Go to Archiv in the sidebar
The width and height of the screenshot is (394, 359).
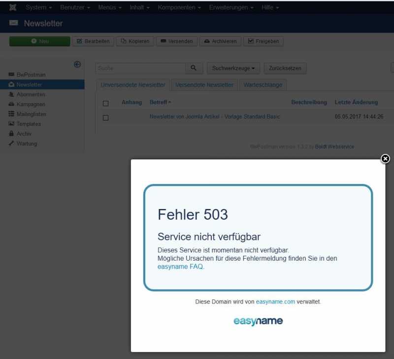point(24,134)
